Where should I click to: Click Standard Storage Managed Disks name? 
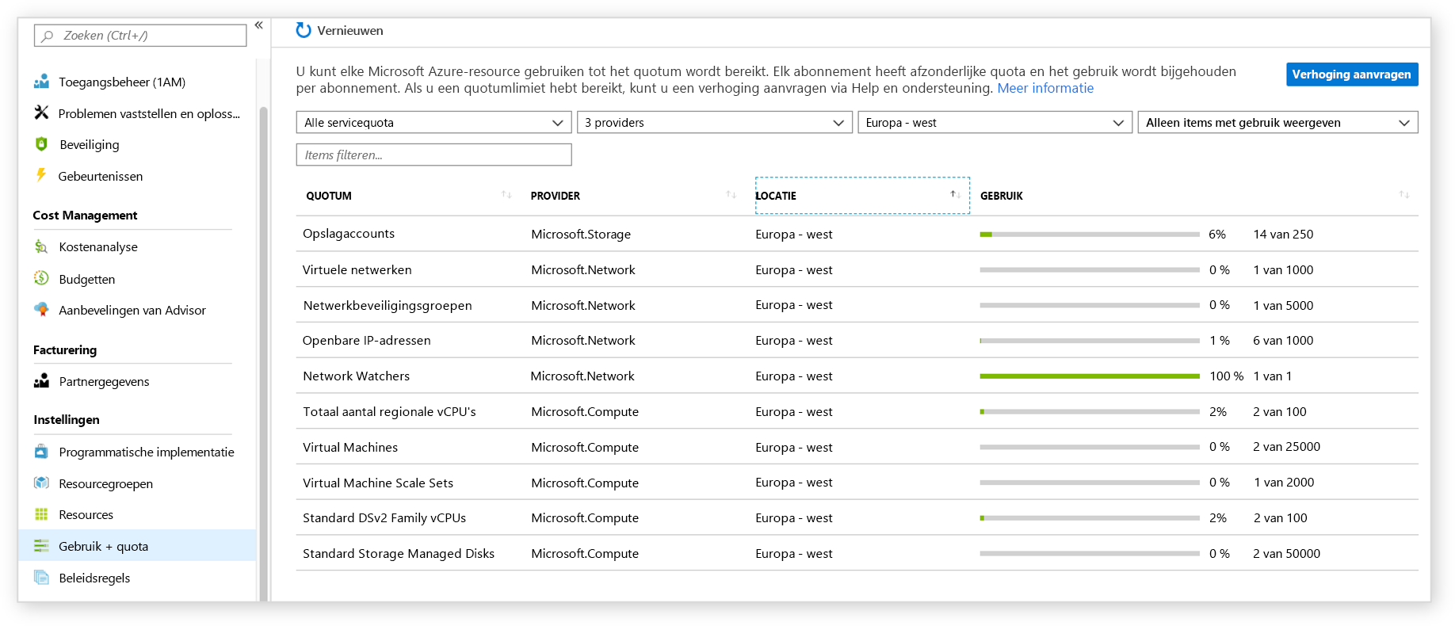tap(399, 553)
